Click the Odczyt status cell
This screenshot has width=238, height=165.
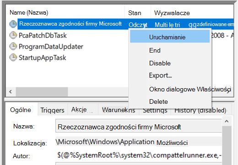138,25
